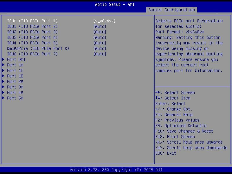Click the arrow beside Port 3A
232x174 pixels.
(3, 87)
